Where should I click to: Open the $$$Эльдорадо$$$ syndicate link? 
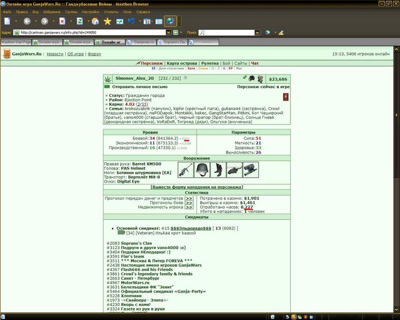[191, 228]
